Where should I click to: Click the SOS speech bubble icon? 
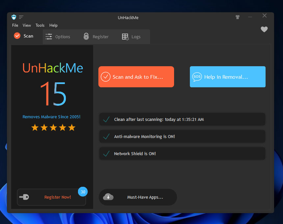197,77
